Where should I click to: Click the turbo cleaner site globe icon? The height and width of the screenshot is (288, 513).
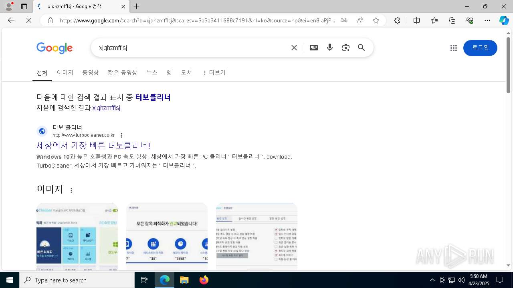click(x=42, y=131)
